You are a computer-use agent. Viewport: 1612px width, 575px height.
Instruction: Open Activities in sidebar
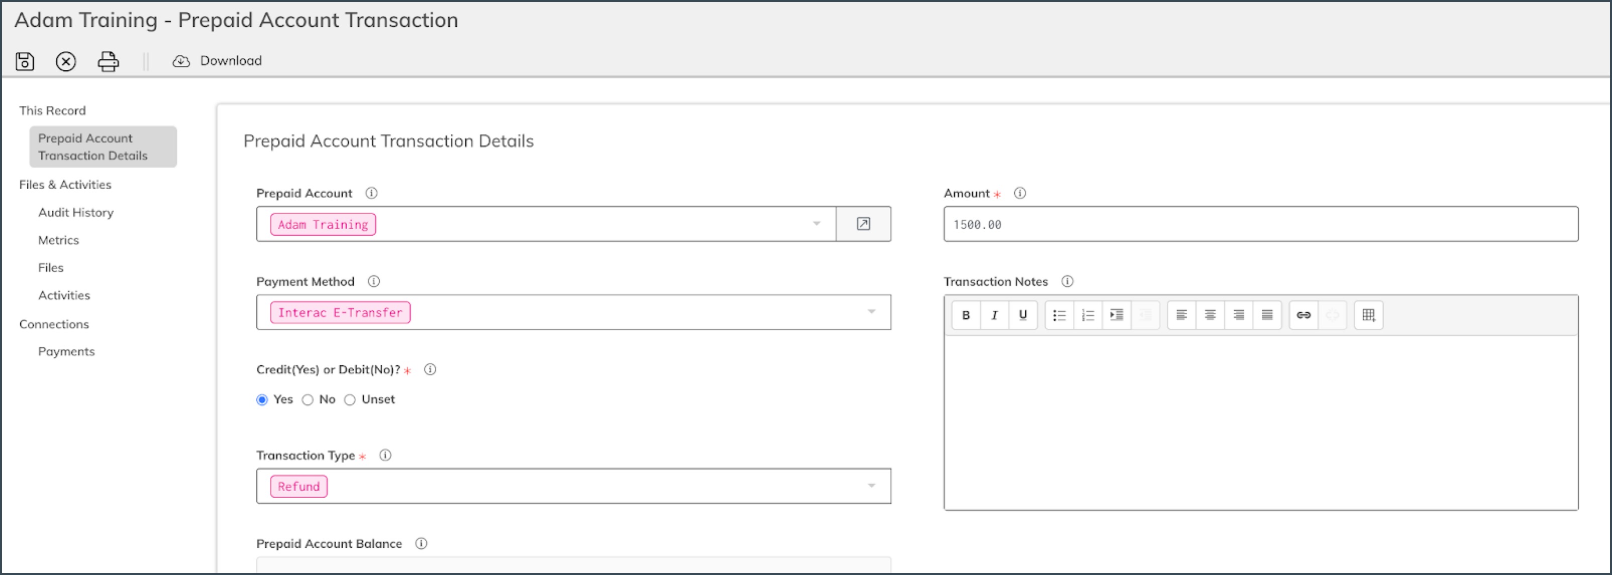[64, 295]
